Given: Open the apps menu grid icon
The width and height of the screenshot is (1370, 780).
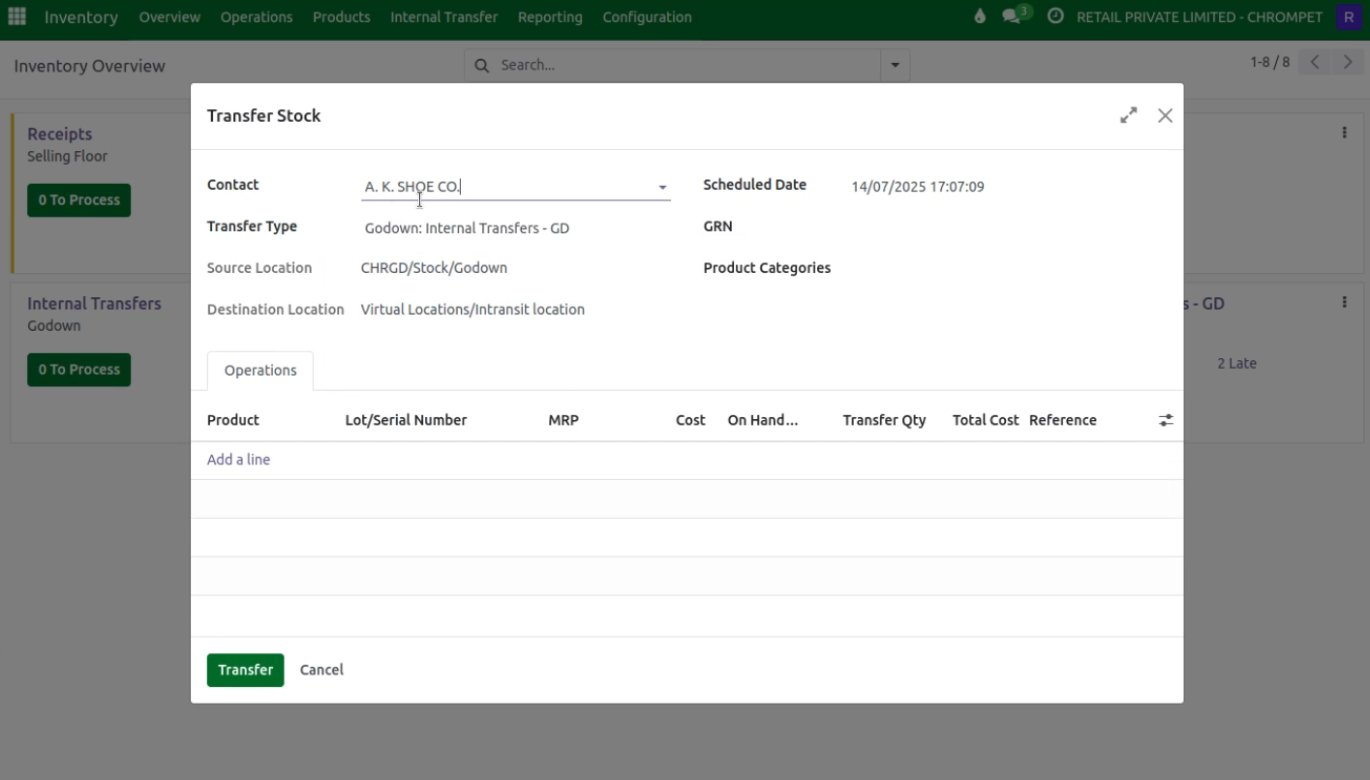Looking at the screenshot, I should 16,16.
